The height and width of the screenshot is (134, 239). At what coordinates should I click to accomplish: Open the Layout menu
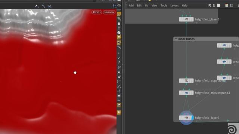point(174,6)
